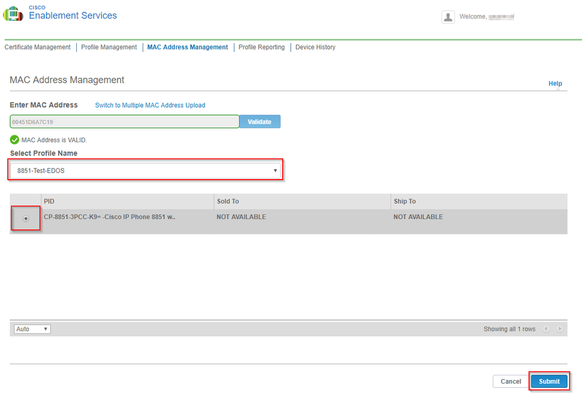Select the CP-8851-3PCC-K9 row radio button

click(26, 219)
